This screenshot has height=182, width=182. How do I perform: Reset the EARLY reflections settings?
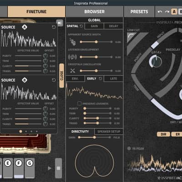coord(101,79)
